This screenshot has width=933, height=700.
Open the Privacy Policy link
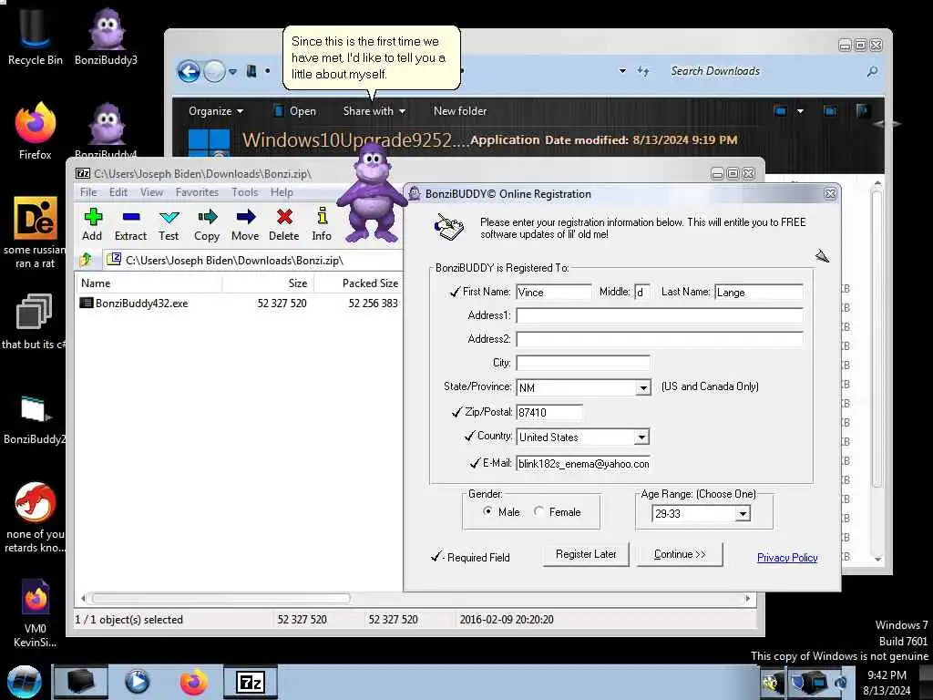787,558
